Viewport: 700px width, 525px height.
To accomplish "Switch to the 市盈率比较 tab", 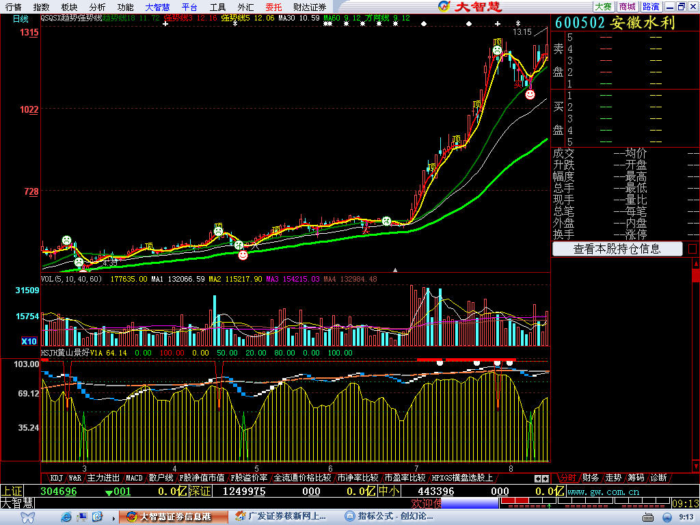I will point(405,478).
